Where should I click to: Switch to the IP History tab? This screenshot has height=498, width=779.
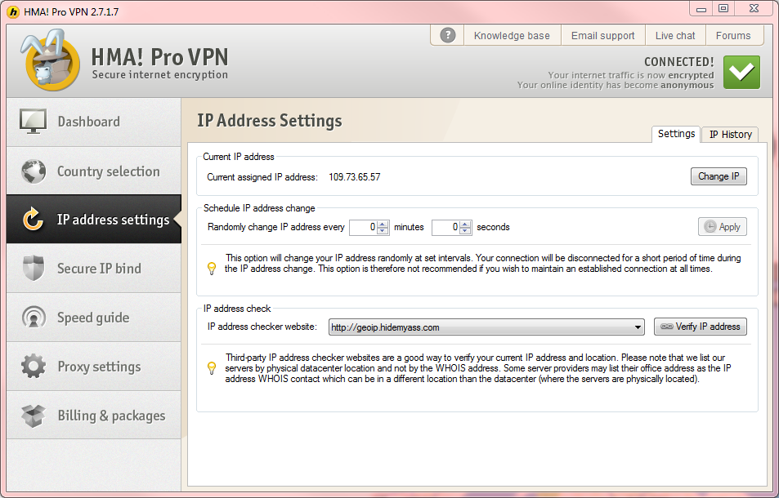pyautogui.click(x=730, y=135)
